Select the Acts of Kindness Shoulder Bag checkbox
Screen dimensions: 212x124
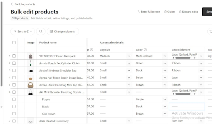[x=14, y=70]
